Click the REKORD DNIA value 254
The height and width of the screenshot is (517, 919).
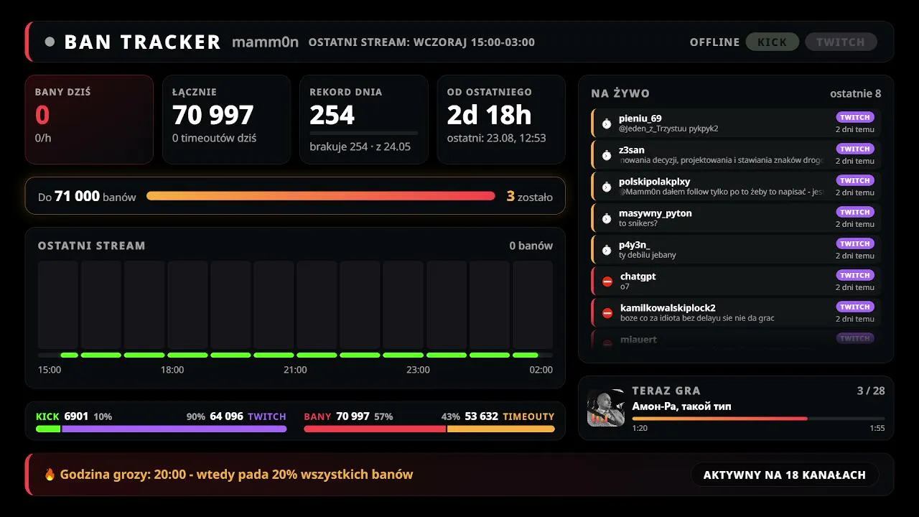coord(332,115)
